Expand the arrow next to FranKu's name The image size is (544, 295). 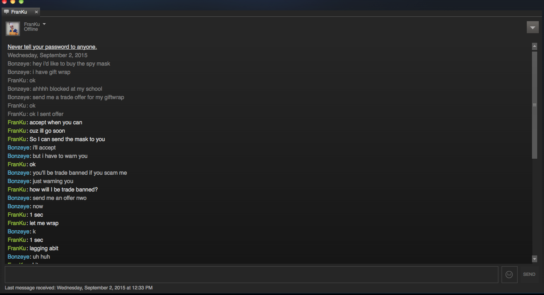click(44, 24)
